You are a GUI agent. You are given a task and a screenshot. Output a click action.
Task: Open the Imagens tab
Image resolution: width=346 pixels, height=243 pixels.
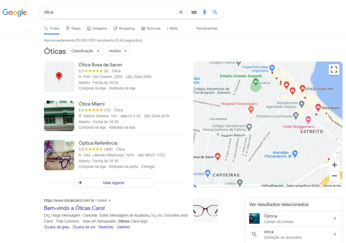click(97, 28)
